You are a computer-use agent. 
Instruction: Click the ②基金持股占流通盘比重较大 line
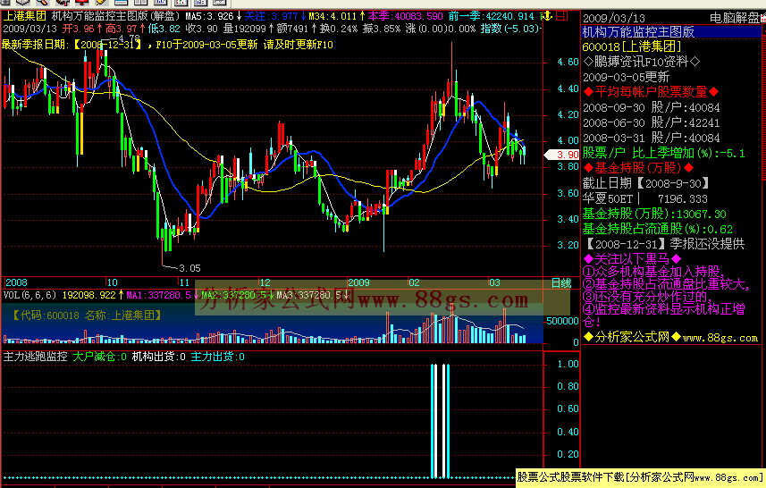pyautogui.click(x=665, y=284)
